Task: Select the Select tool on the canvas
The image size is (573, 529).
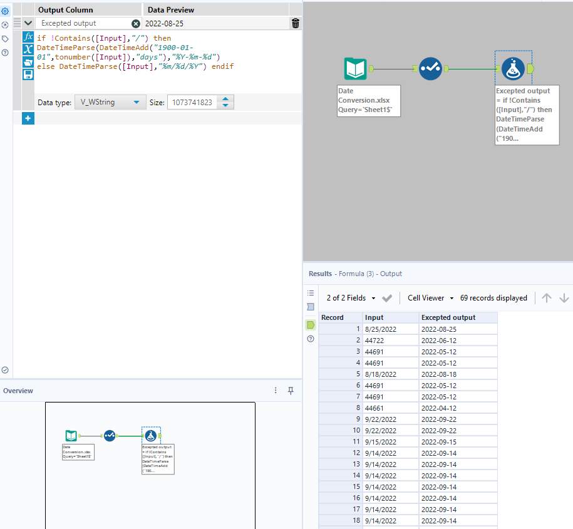Action: click(430, 68)
